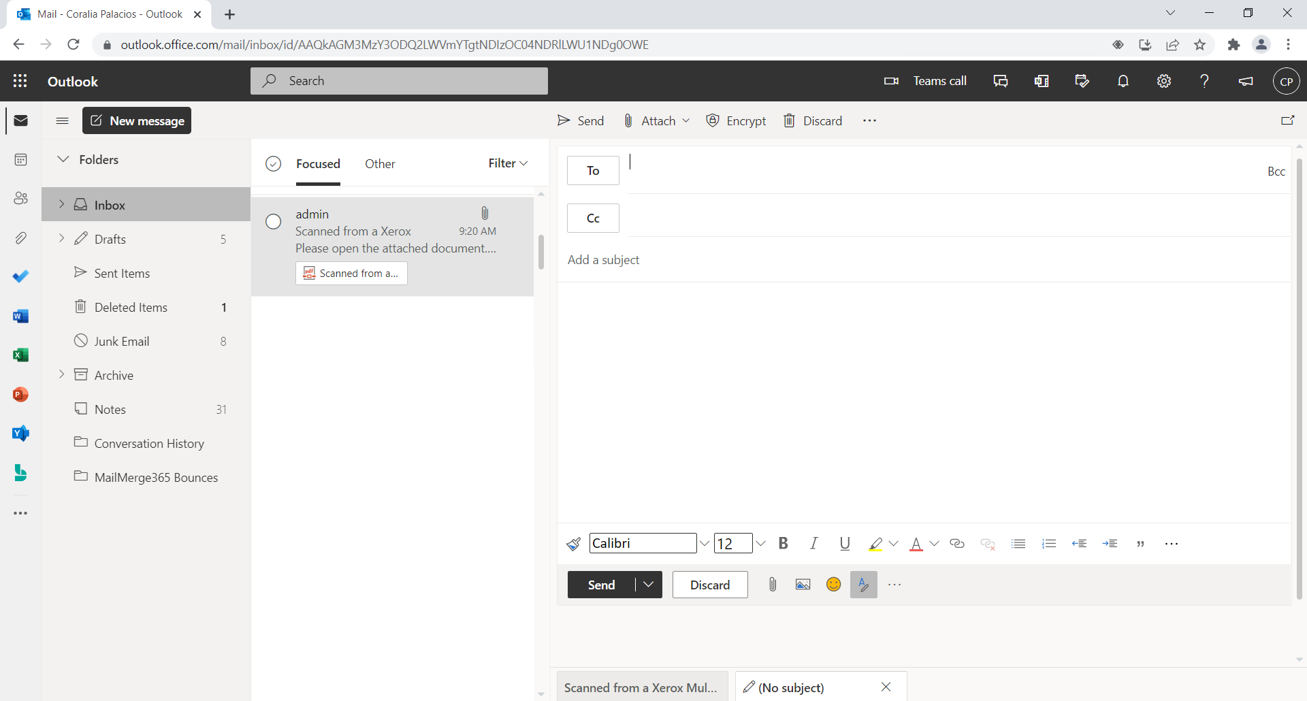Click the Bcc link
Image resolution: width=1307 pixels, height=701 pixels.
(1276, 172)
